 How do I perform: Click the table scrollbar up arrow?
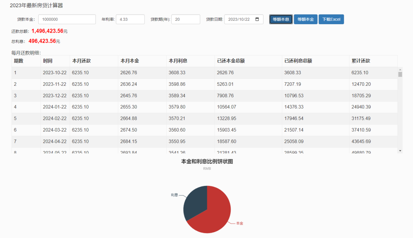pos(400,70)
